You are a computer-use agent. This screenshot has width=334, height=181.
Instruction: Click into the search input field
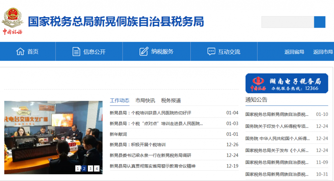click(288, 22)
